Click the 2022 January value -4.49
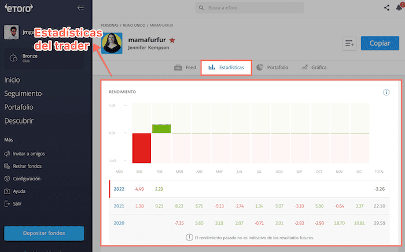This screenshot has width=405, height=252. (139, 189)
